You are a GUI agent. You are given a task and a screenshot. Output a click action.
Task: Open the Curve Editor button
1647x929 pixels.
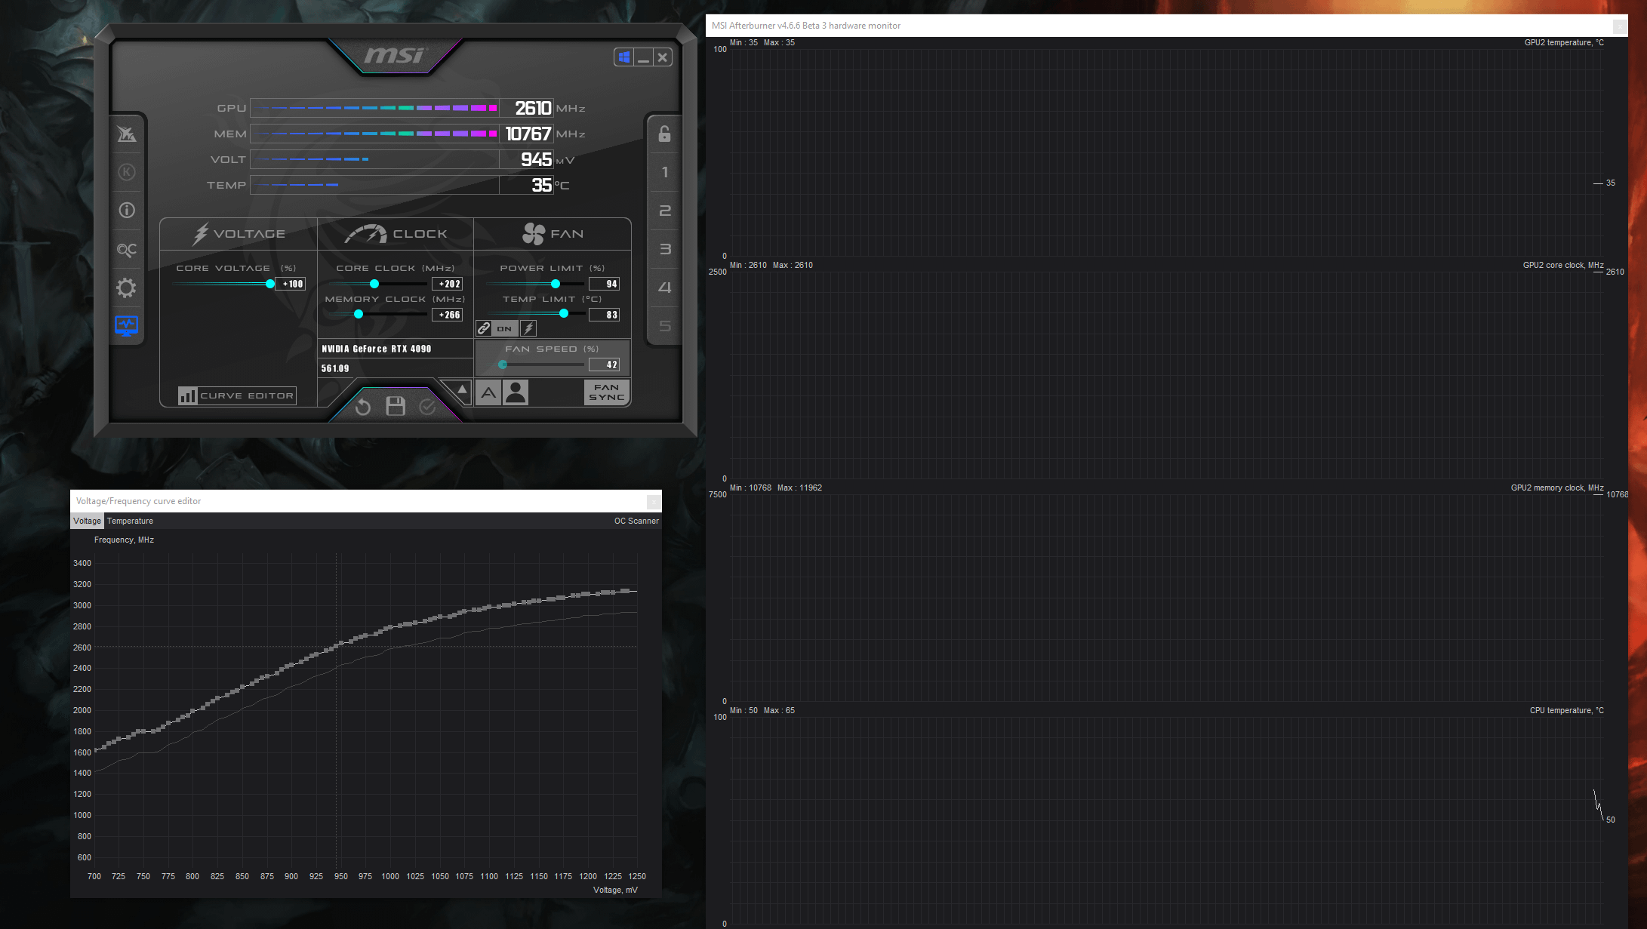coord(237,395)
